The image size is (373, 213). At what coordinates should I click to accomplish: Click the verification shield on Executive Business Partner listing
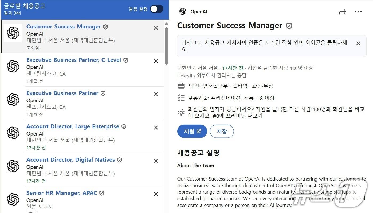(x=103, y=93)
